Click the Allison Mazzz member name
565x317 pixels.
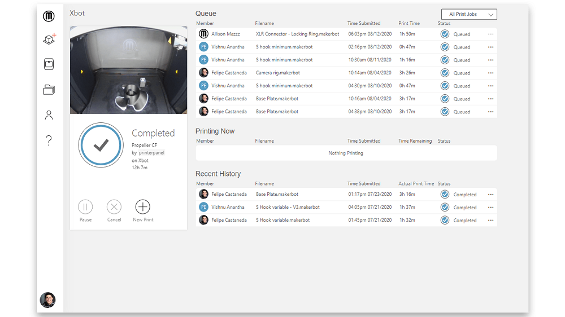pos(225,34)
